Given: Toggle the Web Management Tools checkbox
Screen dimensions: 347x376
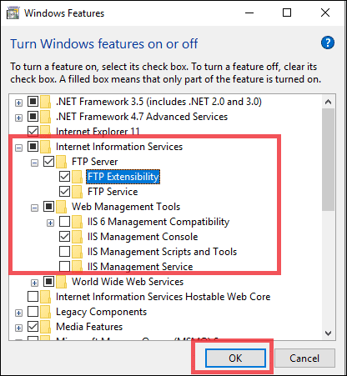Looking at the screenshot, I should point(48,207).
